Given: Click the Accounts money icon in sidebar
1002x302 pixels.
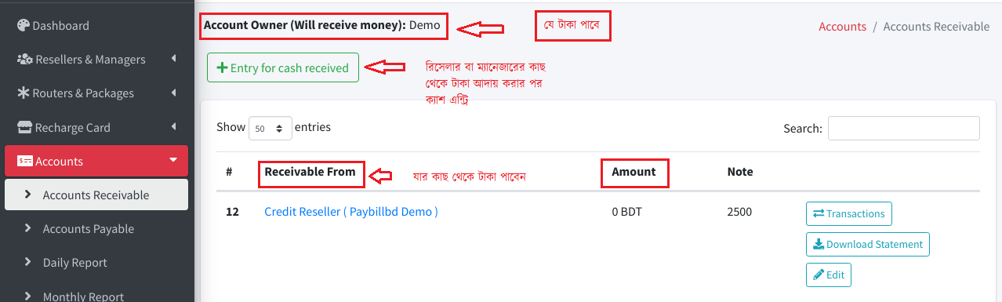Looking at the screenshot, I should (x=25, y=161).
